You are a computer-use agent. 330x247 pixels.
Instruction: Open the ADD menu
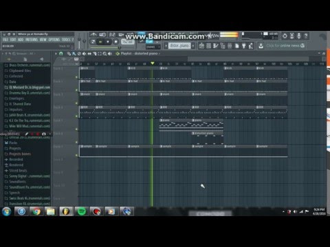[x=21, y=40]
